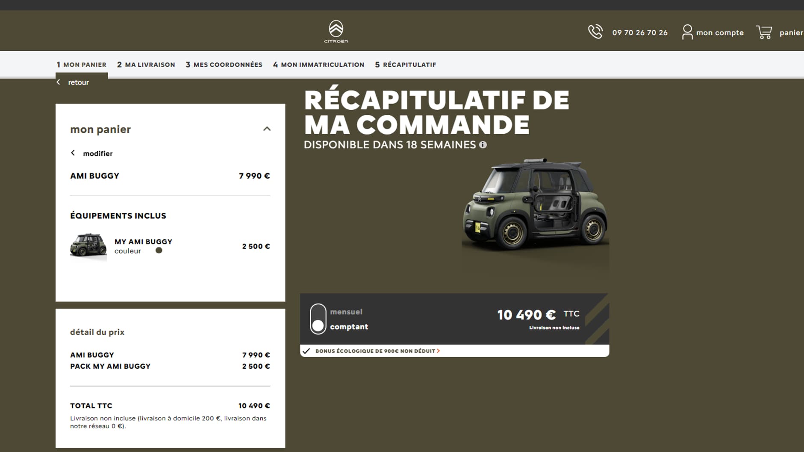The image size is (804, 452).
Task: Go to step 4 Mon Immatriculation
Action: 318,65
